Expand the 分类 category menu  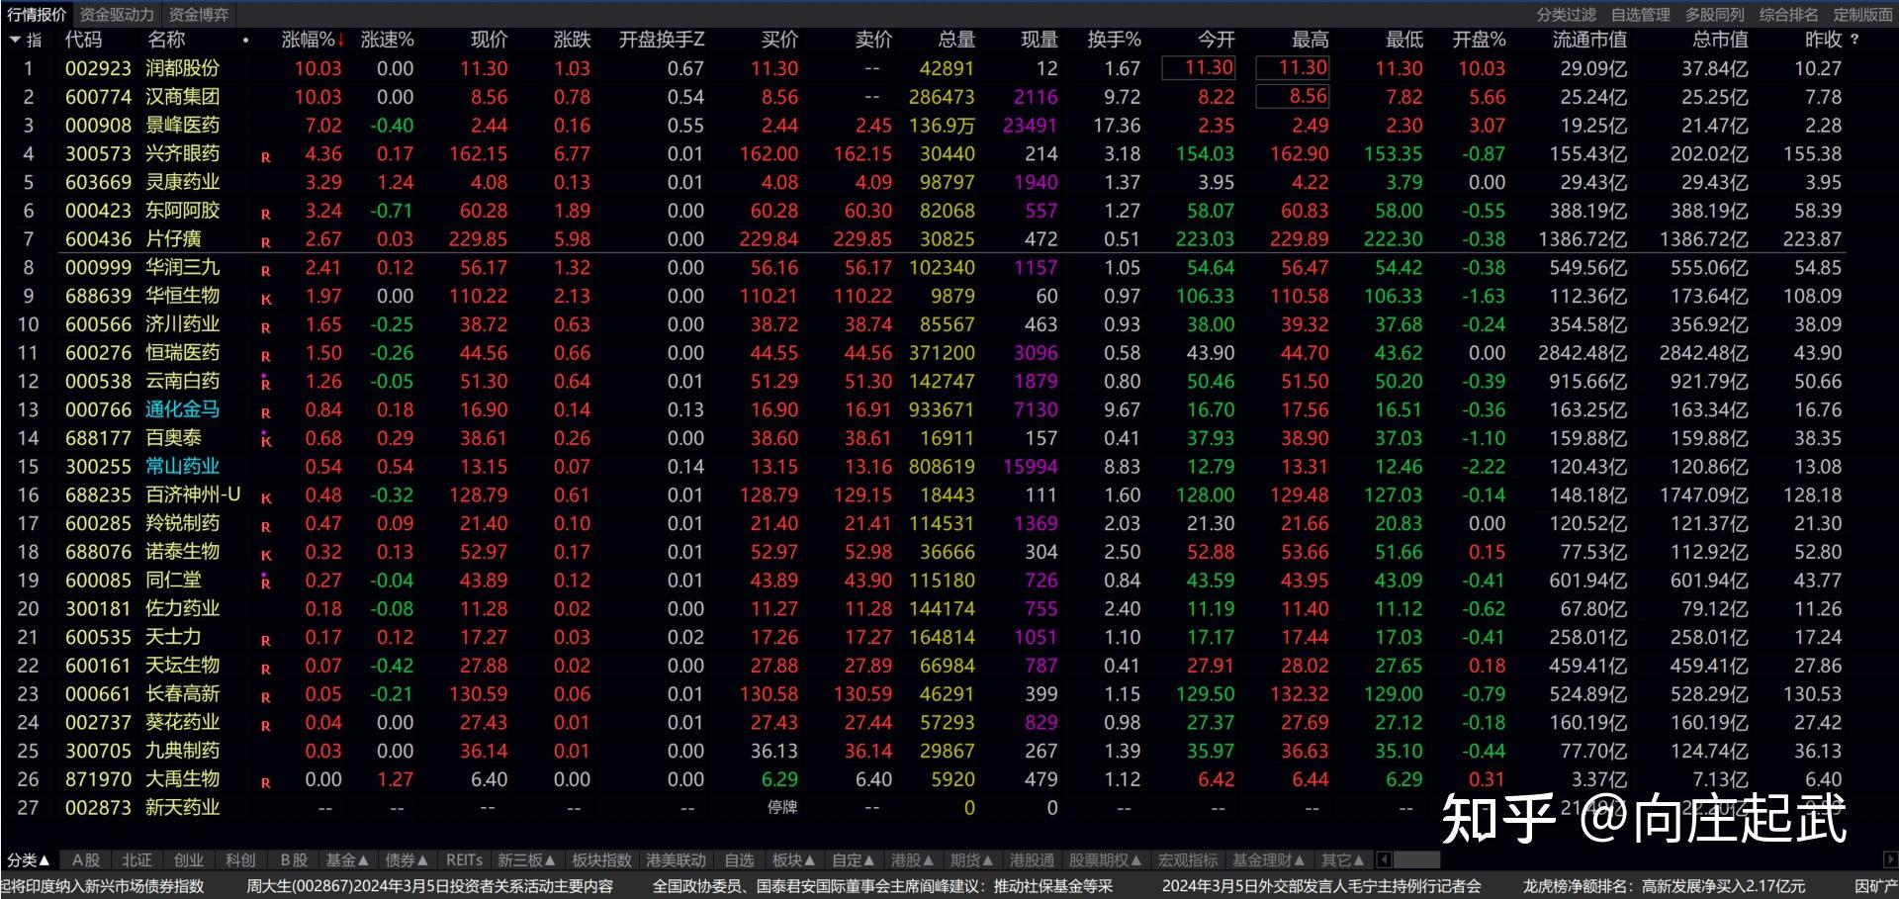coord(29,859)
